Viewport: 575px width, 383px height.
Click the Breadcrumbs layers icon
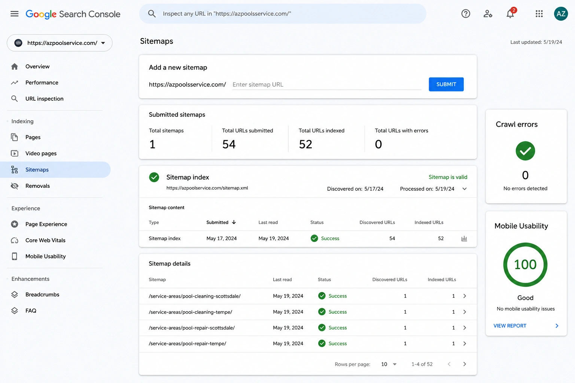(x=15, y=294)
